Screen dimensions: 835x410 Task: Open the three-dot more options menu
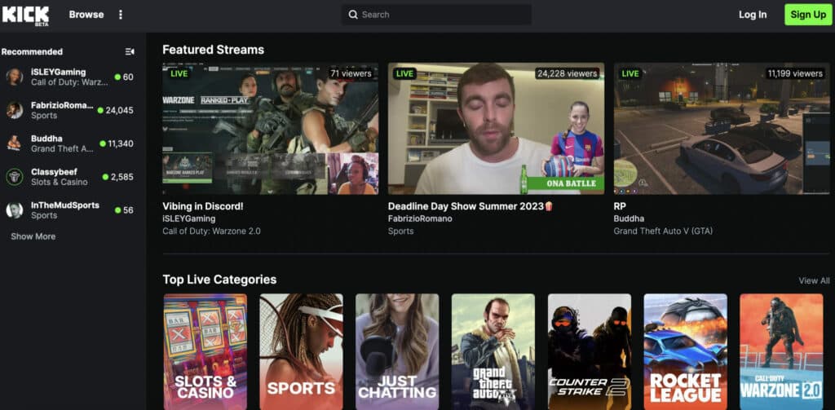click(121, 15)
